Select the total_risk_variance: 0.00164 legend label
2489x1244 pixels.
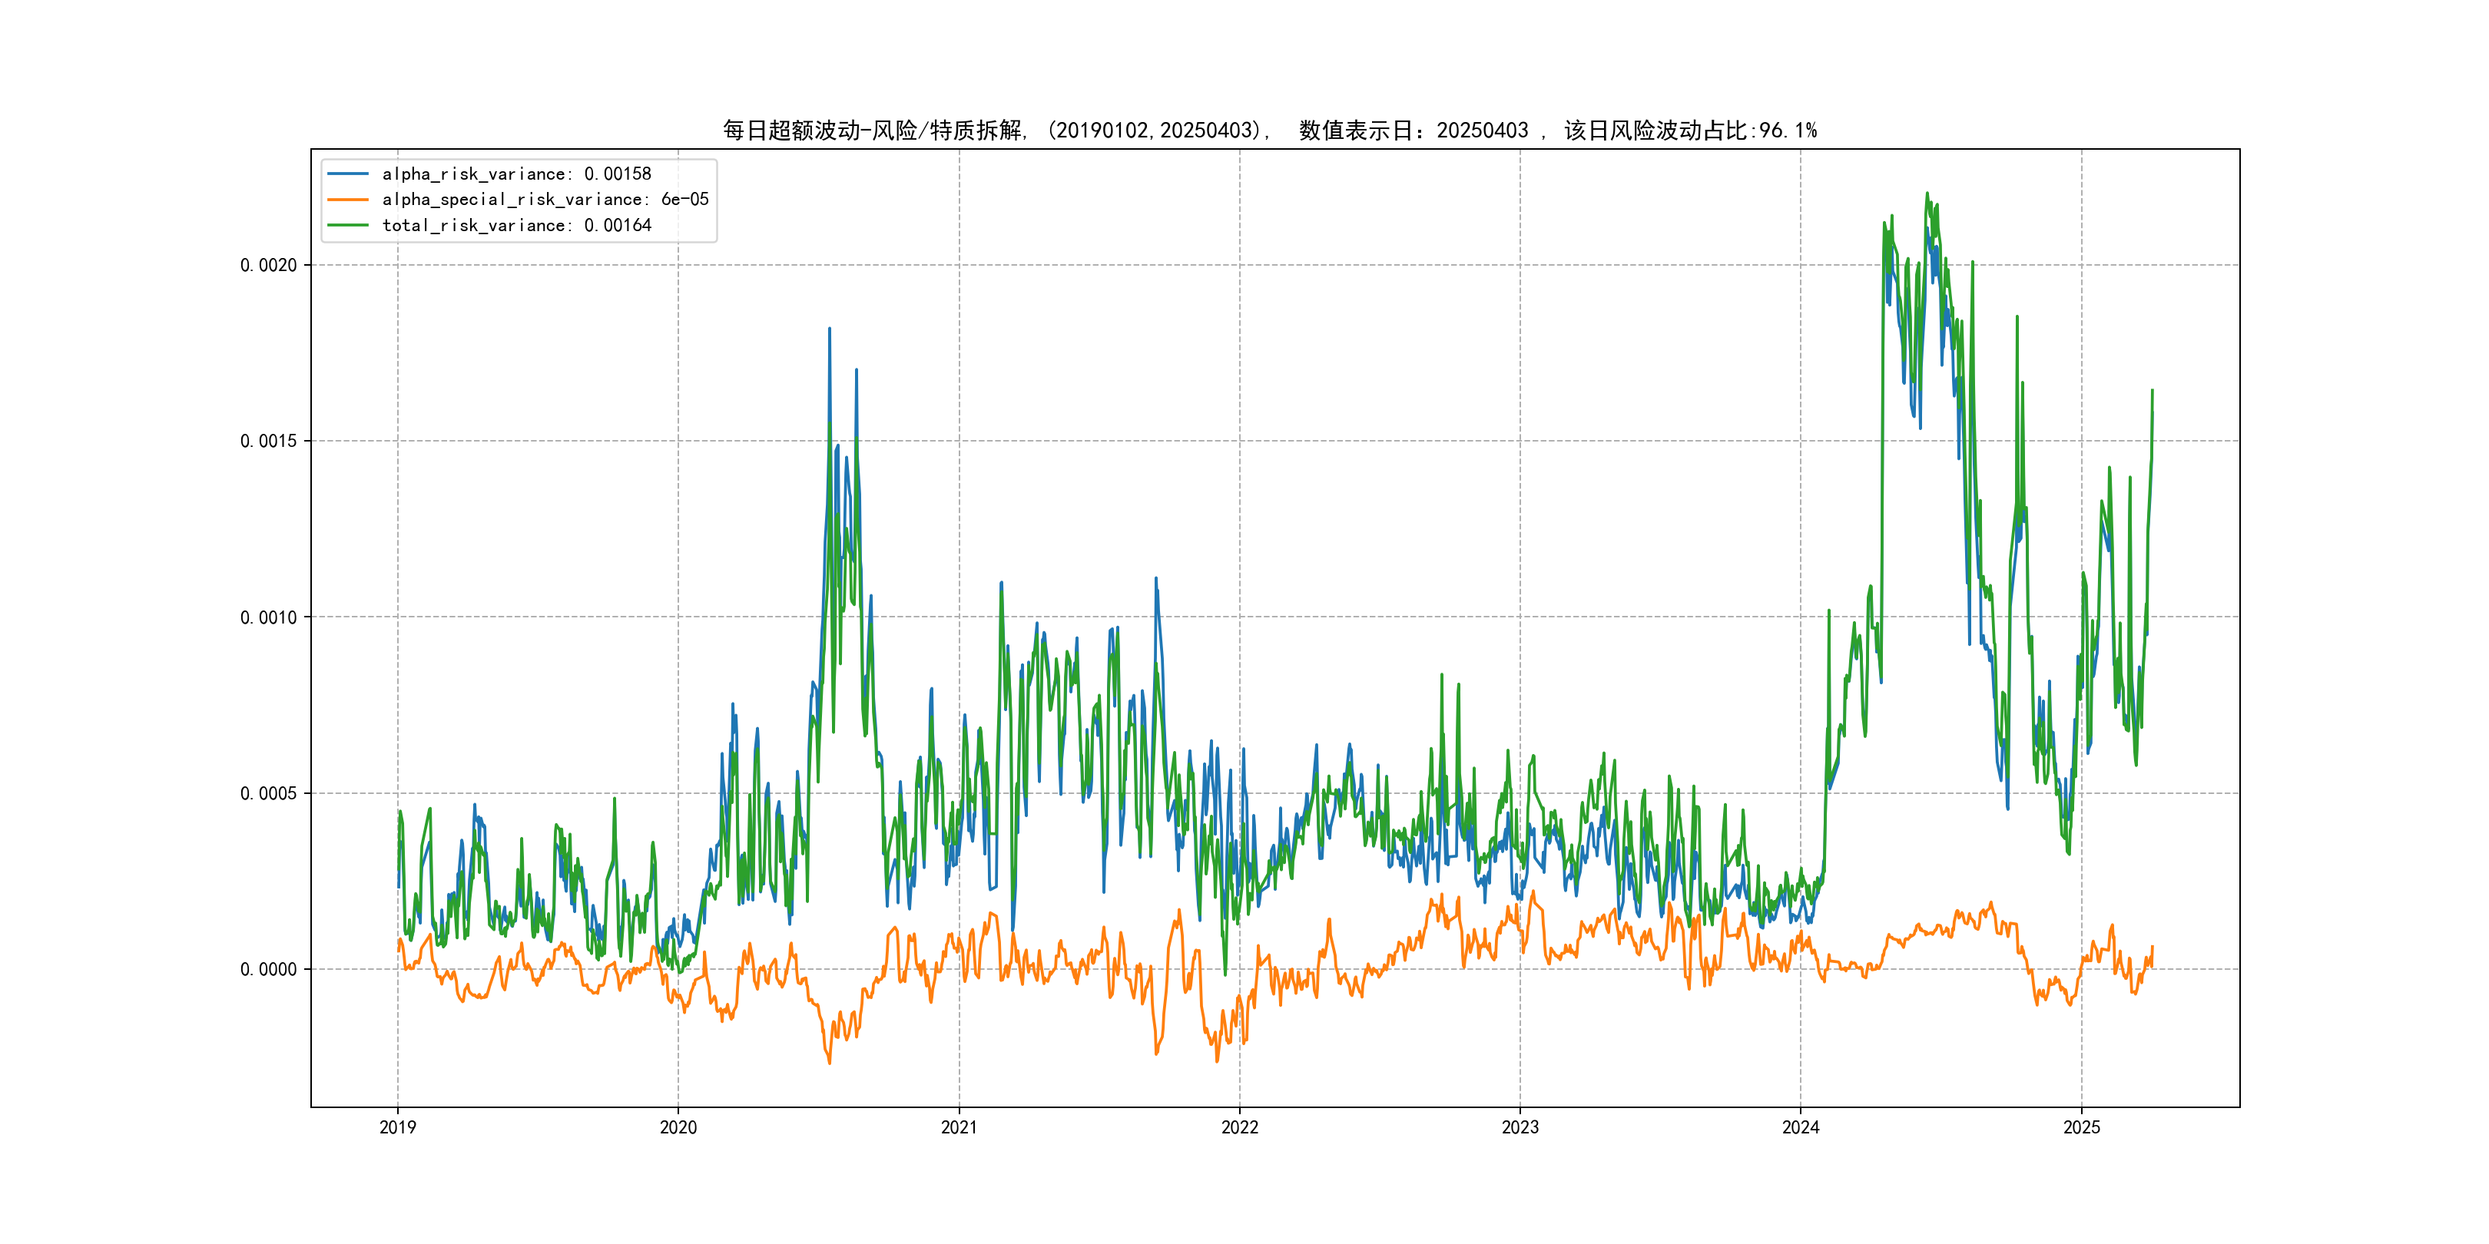click(516, 225)
